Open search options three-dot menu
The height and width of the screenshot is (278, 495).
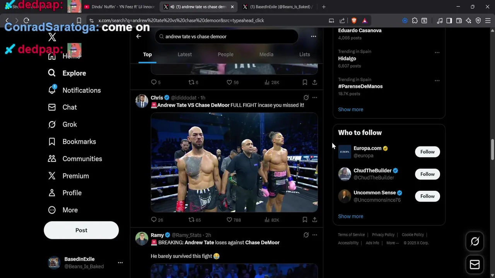coord(314,36)
